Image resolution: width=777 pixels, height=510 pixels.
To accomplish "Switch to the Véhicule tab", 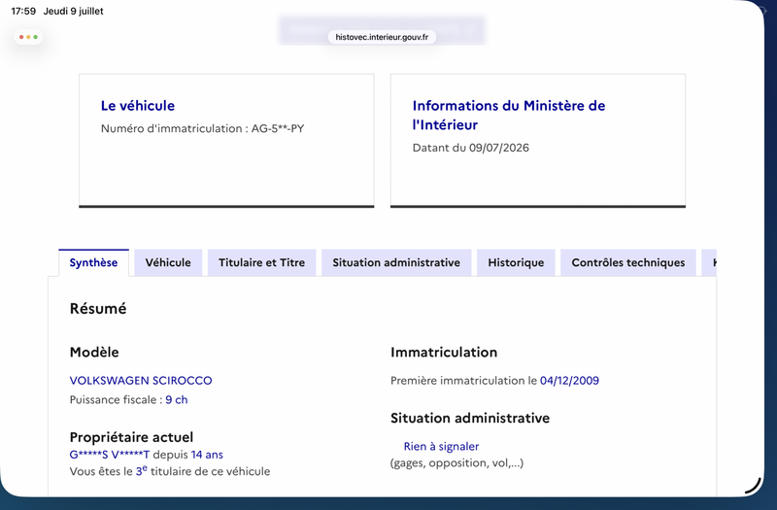I will [168, 262].
